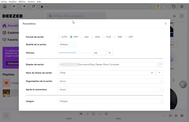Select the FLAC output format
This screenshot has width=189, height=122.
[x=104, y=37]
